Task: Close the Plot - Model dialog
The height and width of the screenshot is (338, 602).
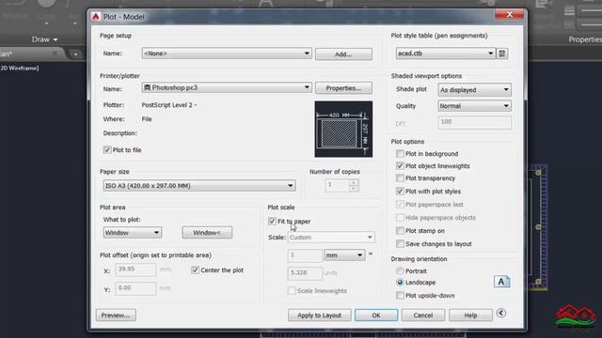Action: [510, 15]
